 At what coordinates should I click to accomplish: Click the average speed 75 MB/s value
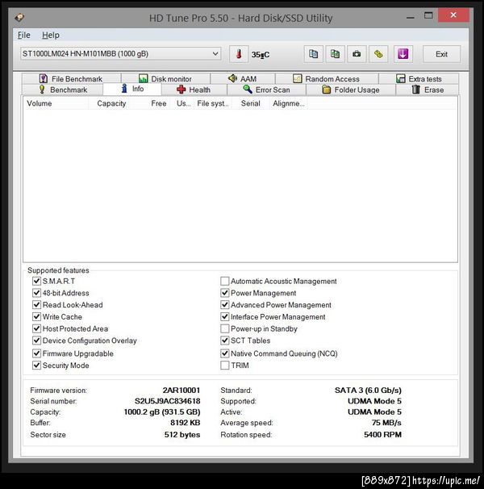tap(386, 423)
